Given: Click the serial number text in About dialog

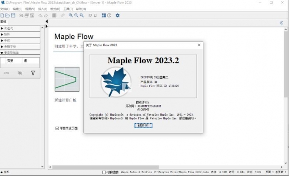Looking at the screenshot, I should point(144,106).
